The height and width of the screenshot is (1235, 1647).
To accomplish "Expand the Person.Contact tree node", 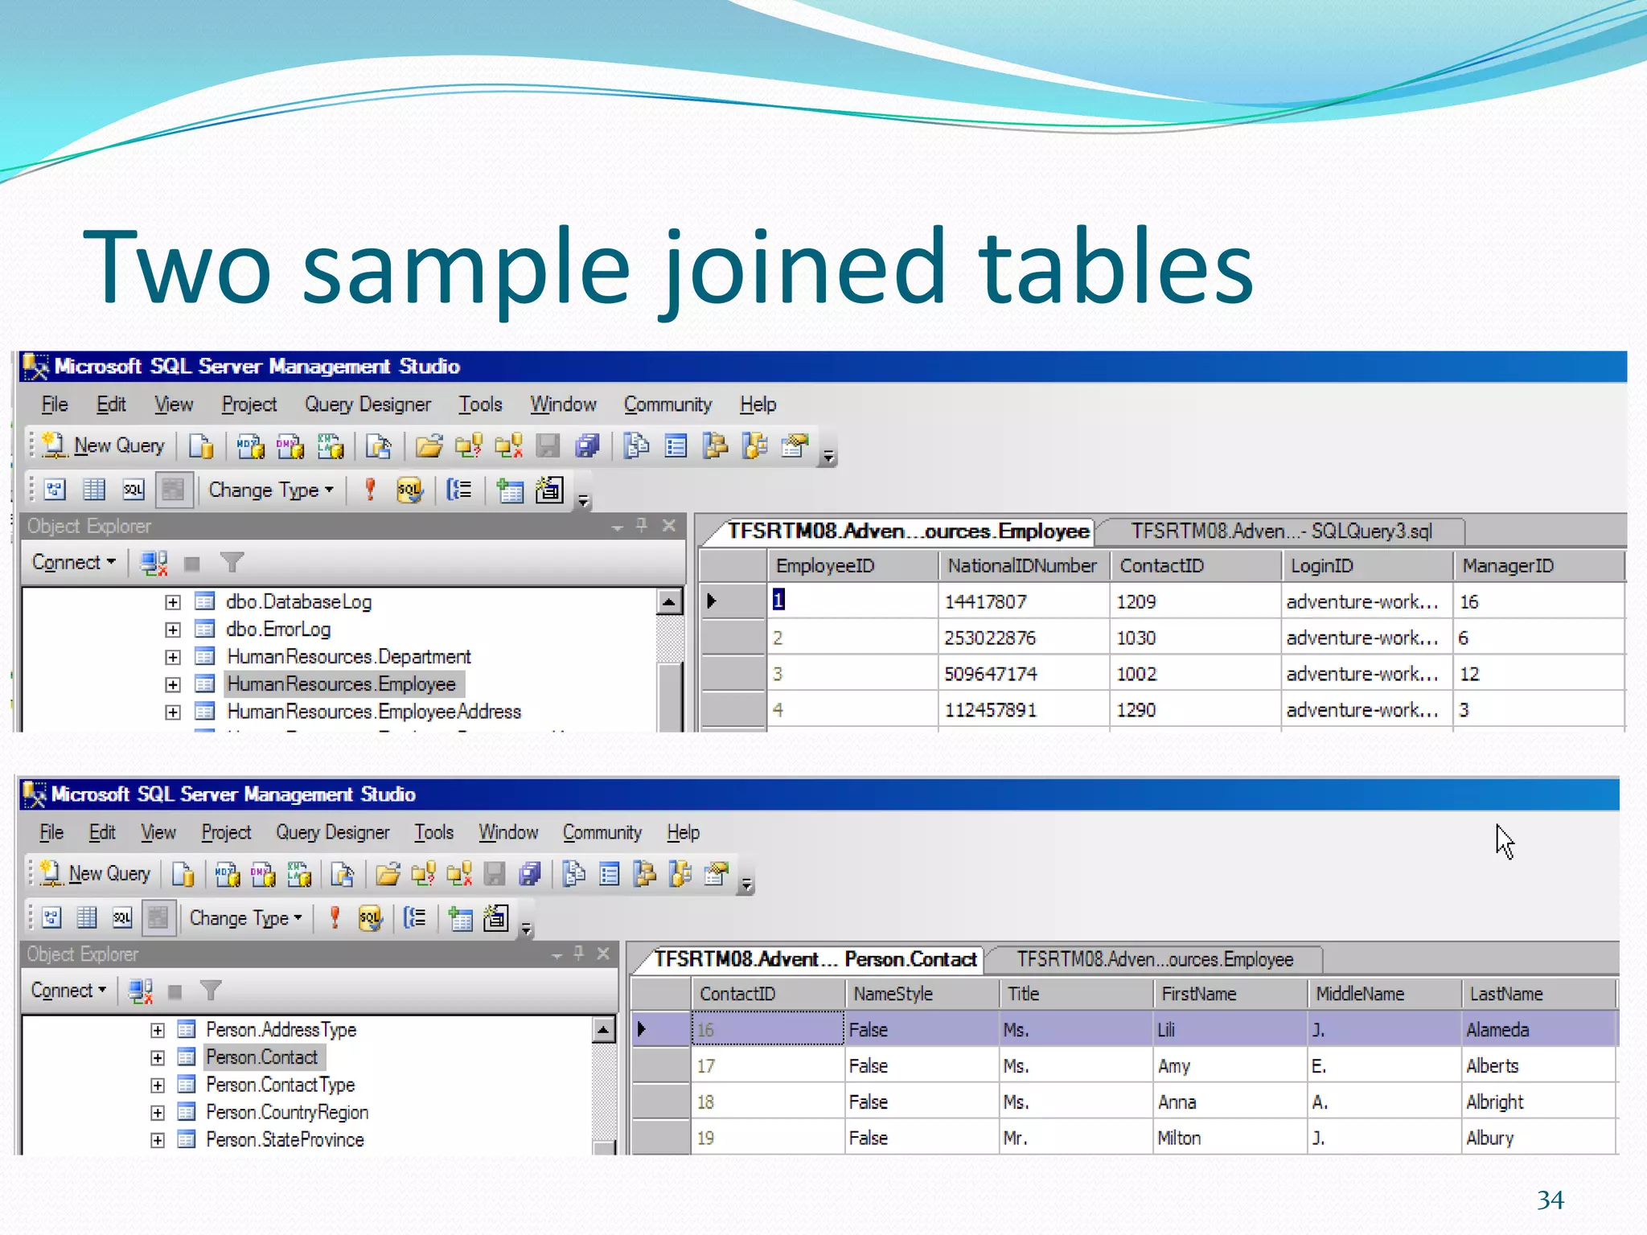I will 158,1057.
